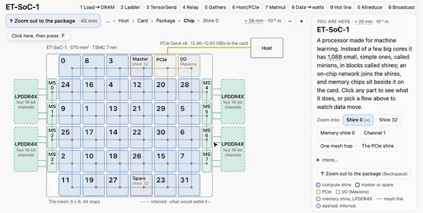423x213 pixels.
Task: Zoom into One mesh hop
Action: (336, 146)
